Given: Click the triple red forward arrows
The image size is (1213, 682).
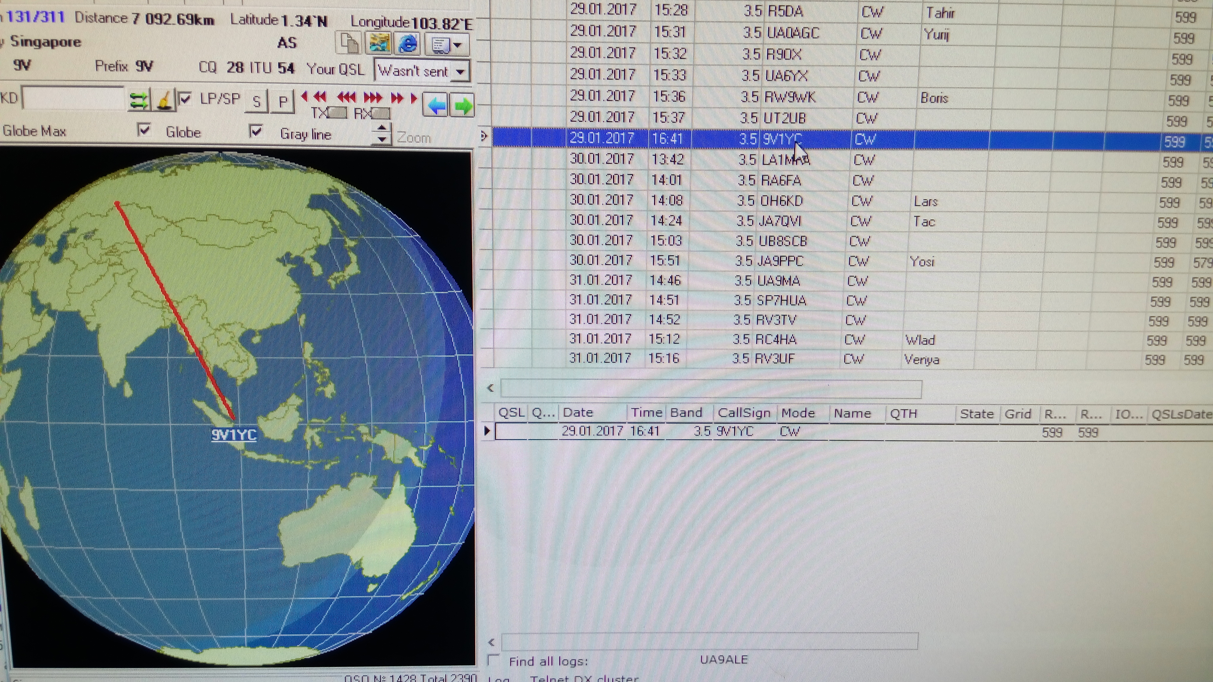Looking at the screenshot, I should click(x=373, y=97).
